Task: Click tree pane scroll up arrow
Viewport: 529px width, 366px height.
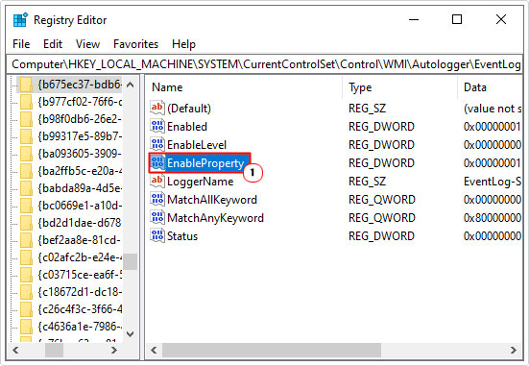Action: click(131, 85)
